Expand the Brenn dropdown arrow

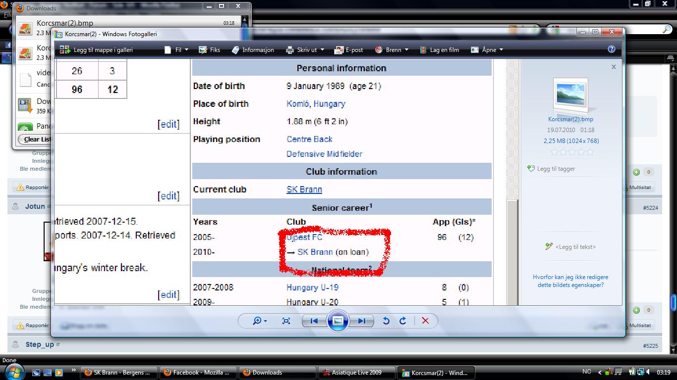pos(406,50)
